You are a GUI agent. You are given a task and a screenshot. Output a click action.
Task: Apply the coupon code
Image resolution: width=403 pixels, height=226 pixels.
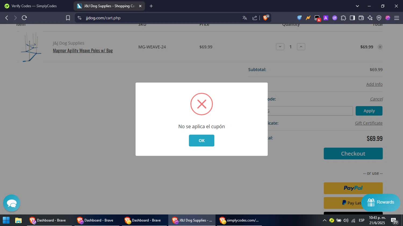point(369,111)
